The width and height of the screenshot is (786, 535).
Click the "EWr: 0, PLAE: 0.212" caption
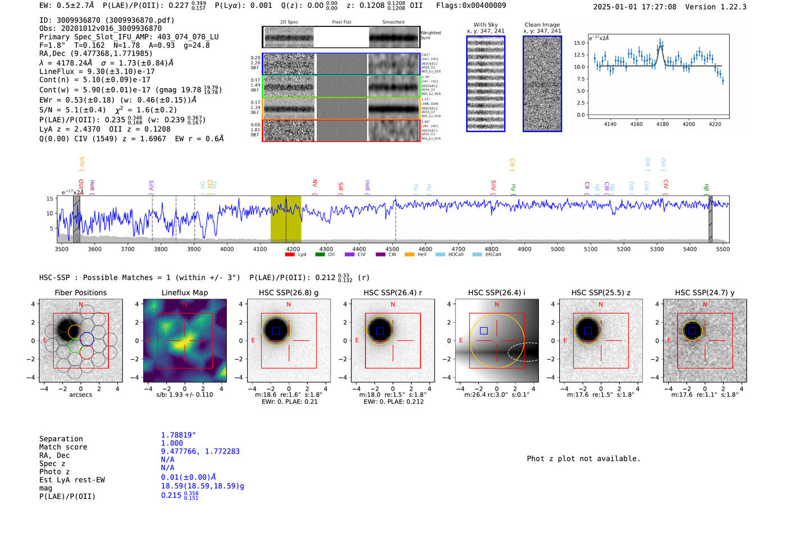pos(393,402)
